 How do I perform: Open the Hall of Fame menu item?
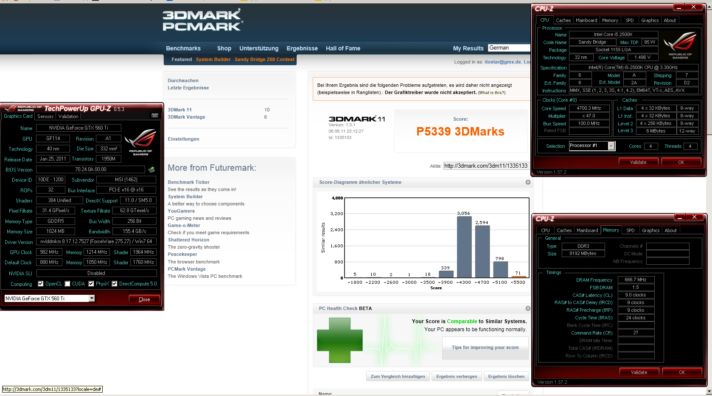coord(343,48)
